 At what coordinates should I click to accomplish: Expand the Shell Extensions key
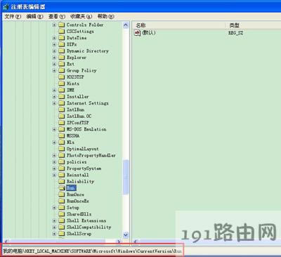[54, 220]
